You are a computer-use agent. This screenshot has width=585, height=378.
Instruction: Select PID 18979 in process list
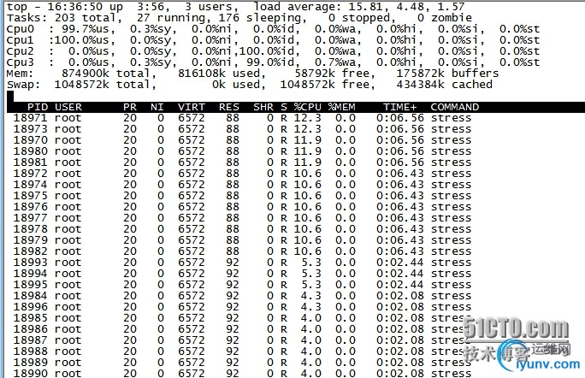[x=31, y=240]
